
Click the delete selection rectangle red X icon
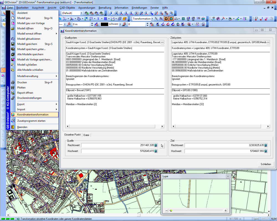(x=257, y=19)
